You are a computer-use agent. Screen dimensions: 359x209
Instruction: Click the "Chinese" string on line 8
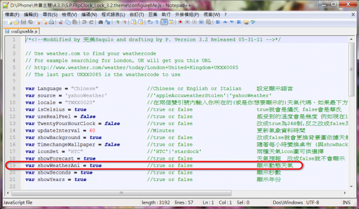click(x=85, y=89)
